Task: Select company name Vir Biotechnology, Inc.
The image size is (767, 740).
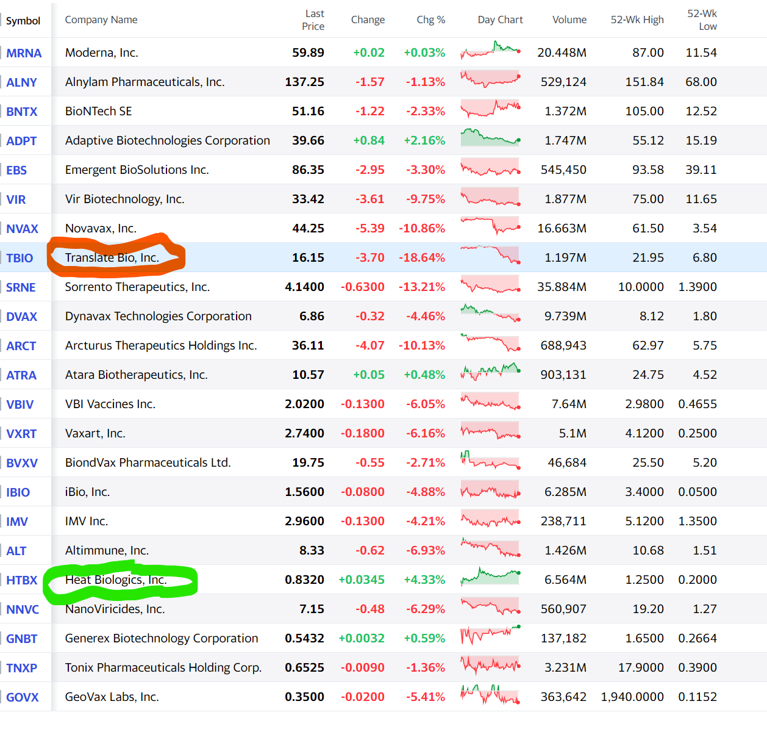Action: click(125, 199)
